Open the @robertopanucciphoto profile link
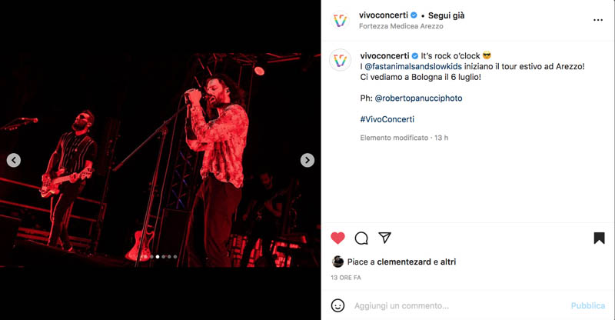615x320 pixels. pos(418,98)
